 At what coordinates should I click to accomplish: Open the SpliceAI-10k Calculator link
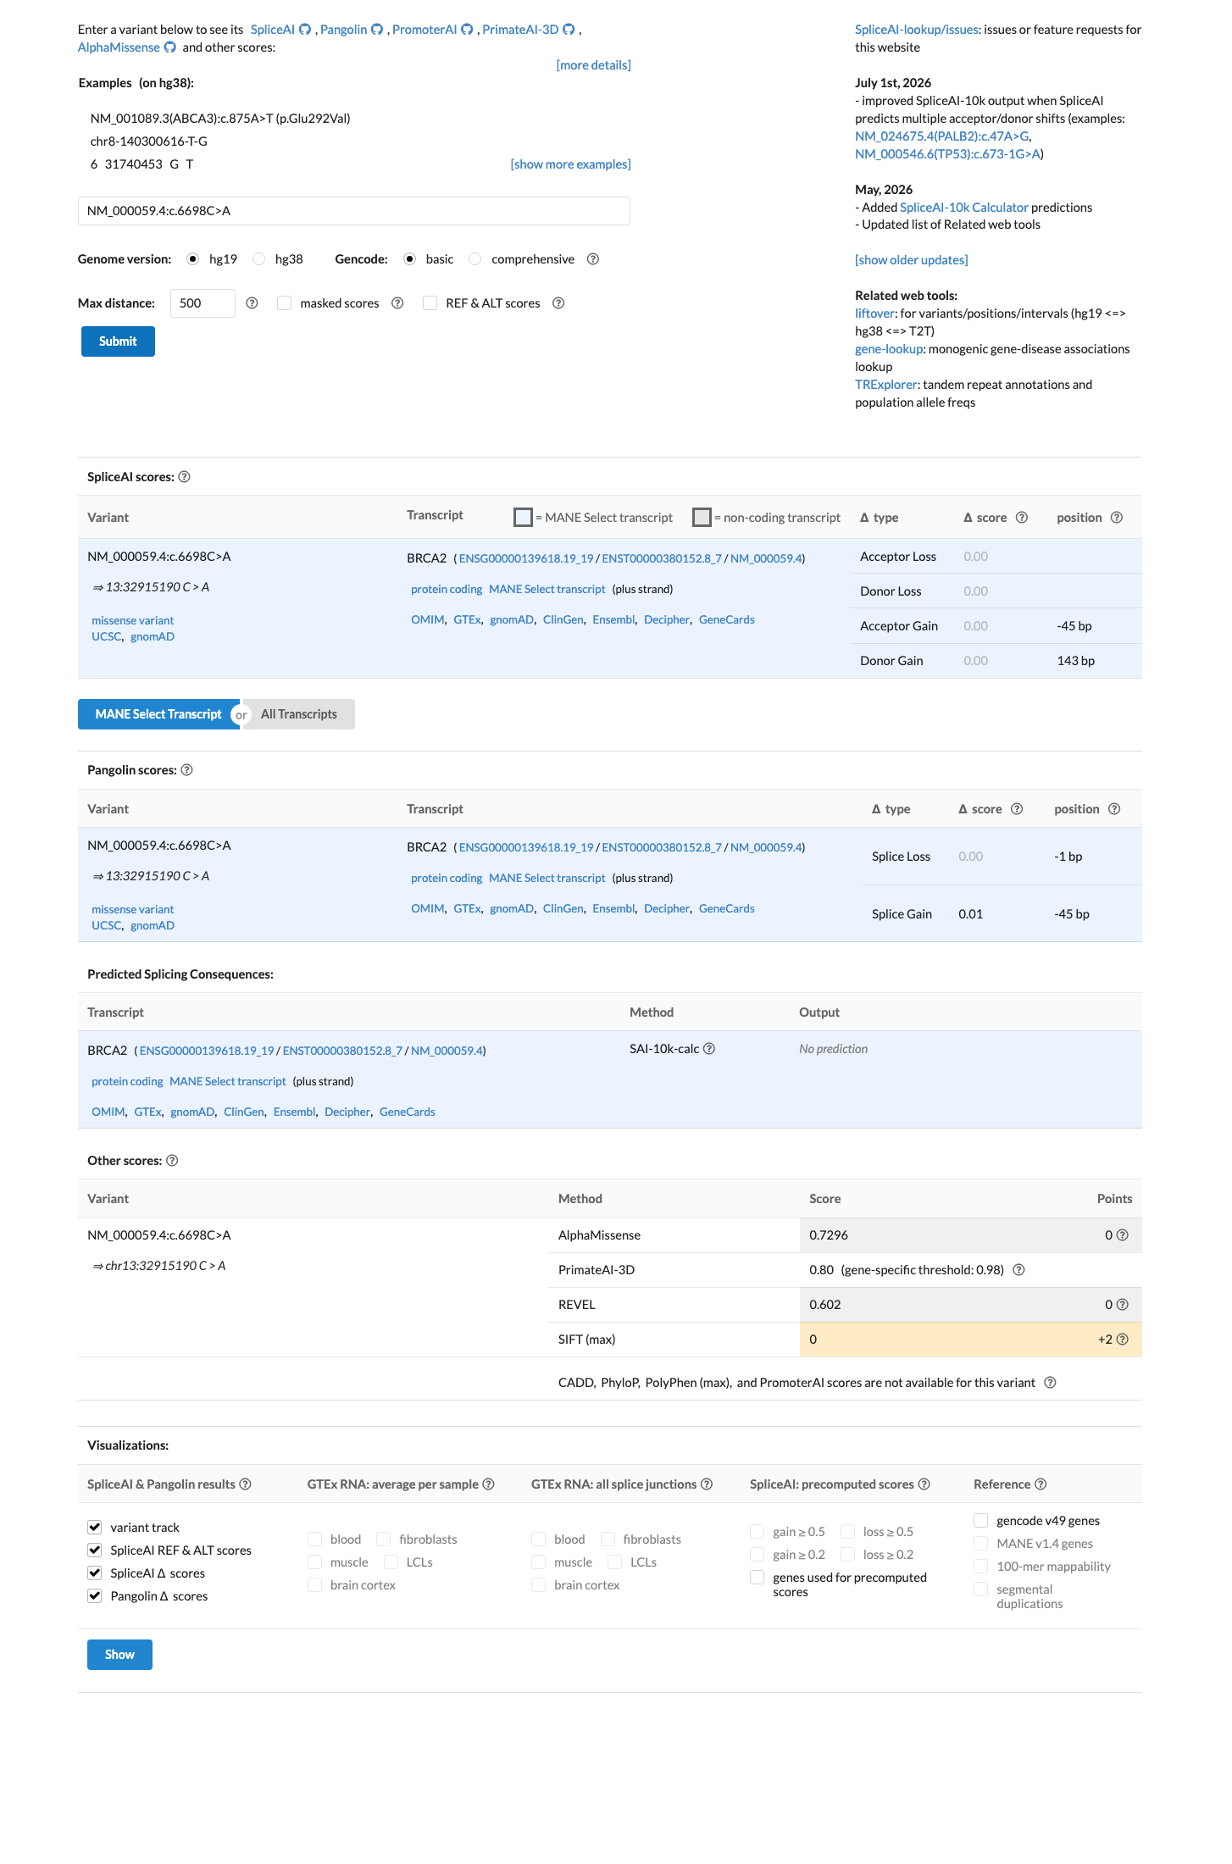(x=963, y=208)
